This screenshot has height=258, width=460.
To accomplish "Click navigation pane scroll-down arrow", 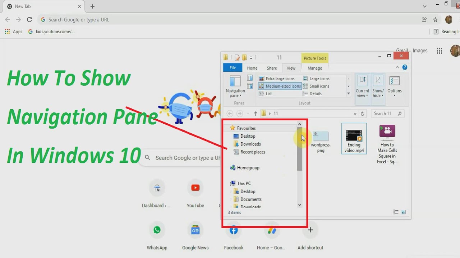I will pos(300,205).
